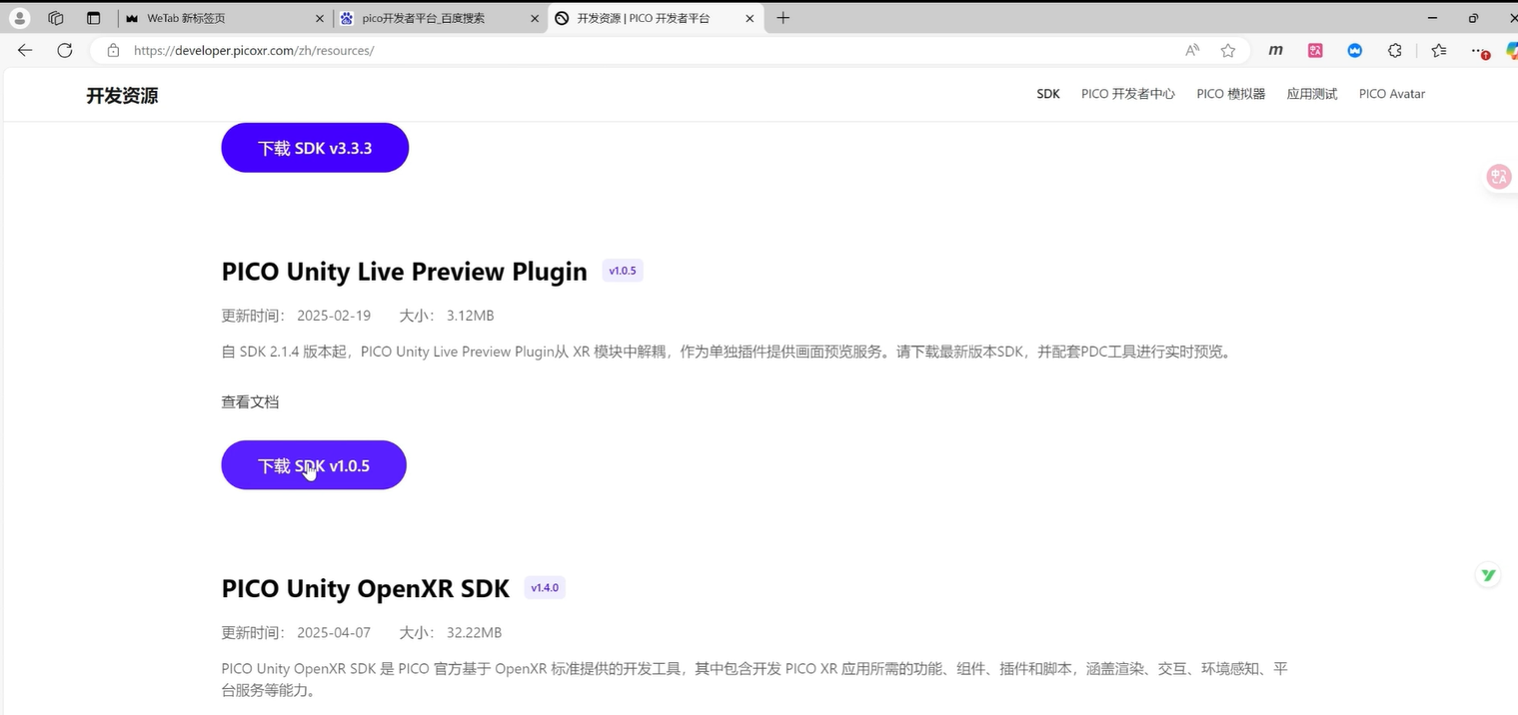The height and width of the screenshot is (715, 1518).
Task: Click the PICO Unity OpenXR SDK heading
Action: click(x=366, y=588)
